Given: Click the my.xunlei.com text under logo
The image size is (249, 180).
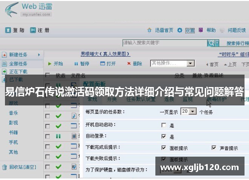Looking at the screenshot, I should tap(36, 14).
